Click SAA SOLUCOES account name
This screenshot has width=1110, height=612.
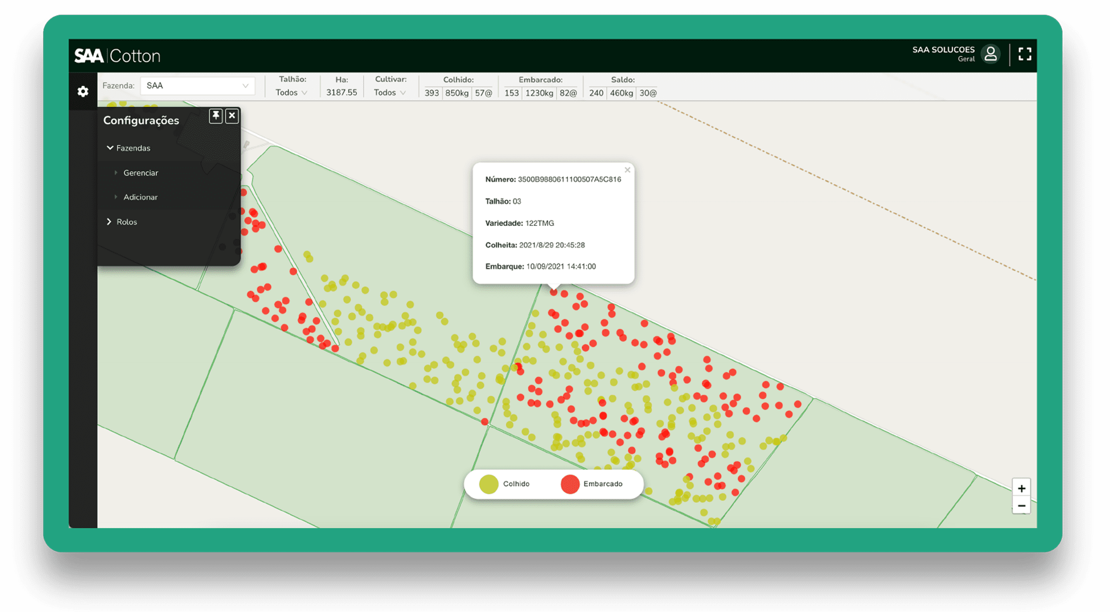point(943,50)
